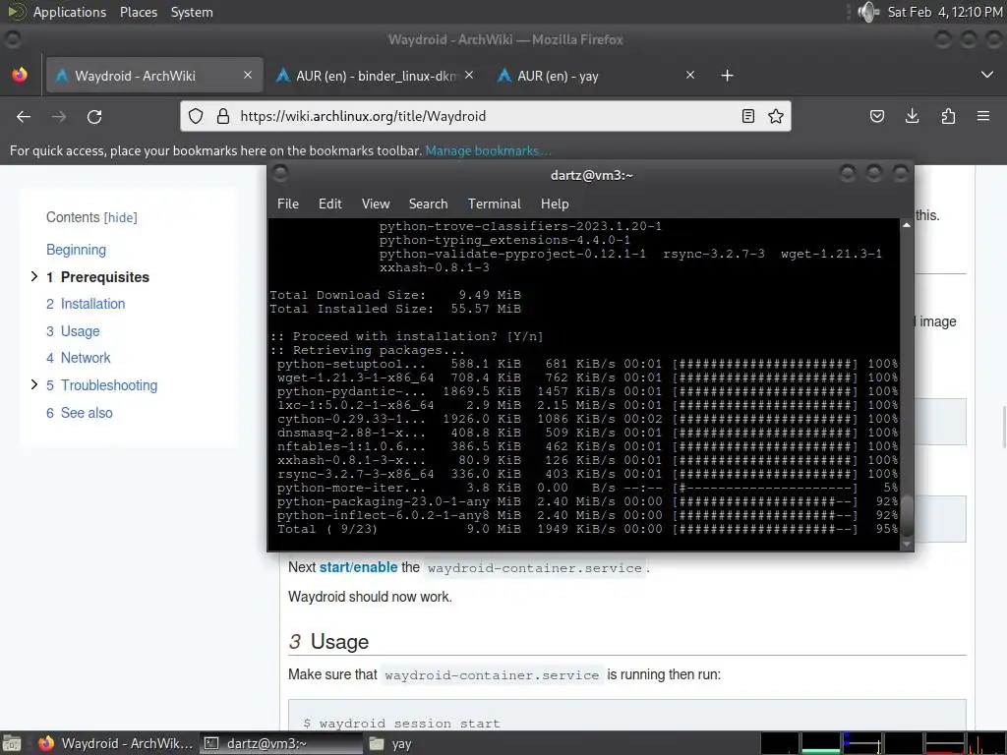Click the 3 Usage heading
The height and width of the screenshot is (755, 1007).
[328, 641]
